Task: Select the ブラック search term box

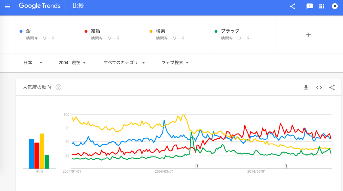Action: pos(243,34)
